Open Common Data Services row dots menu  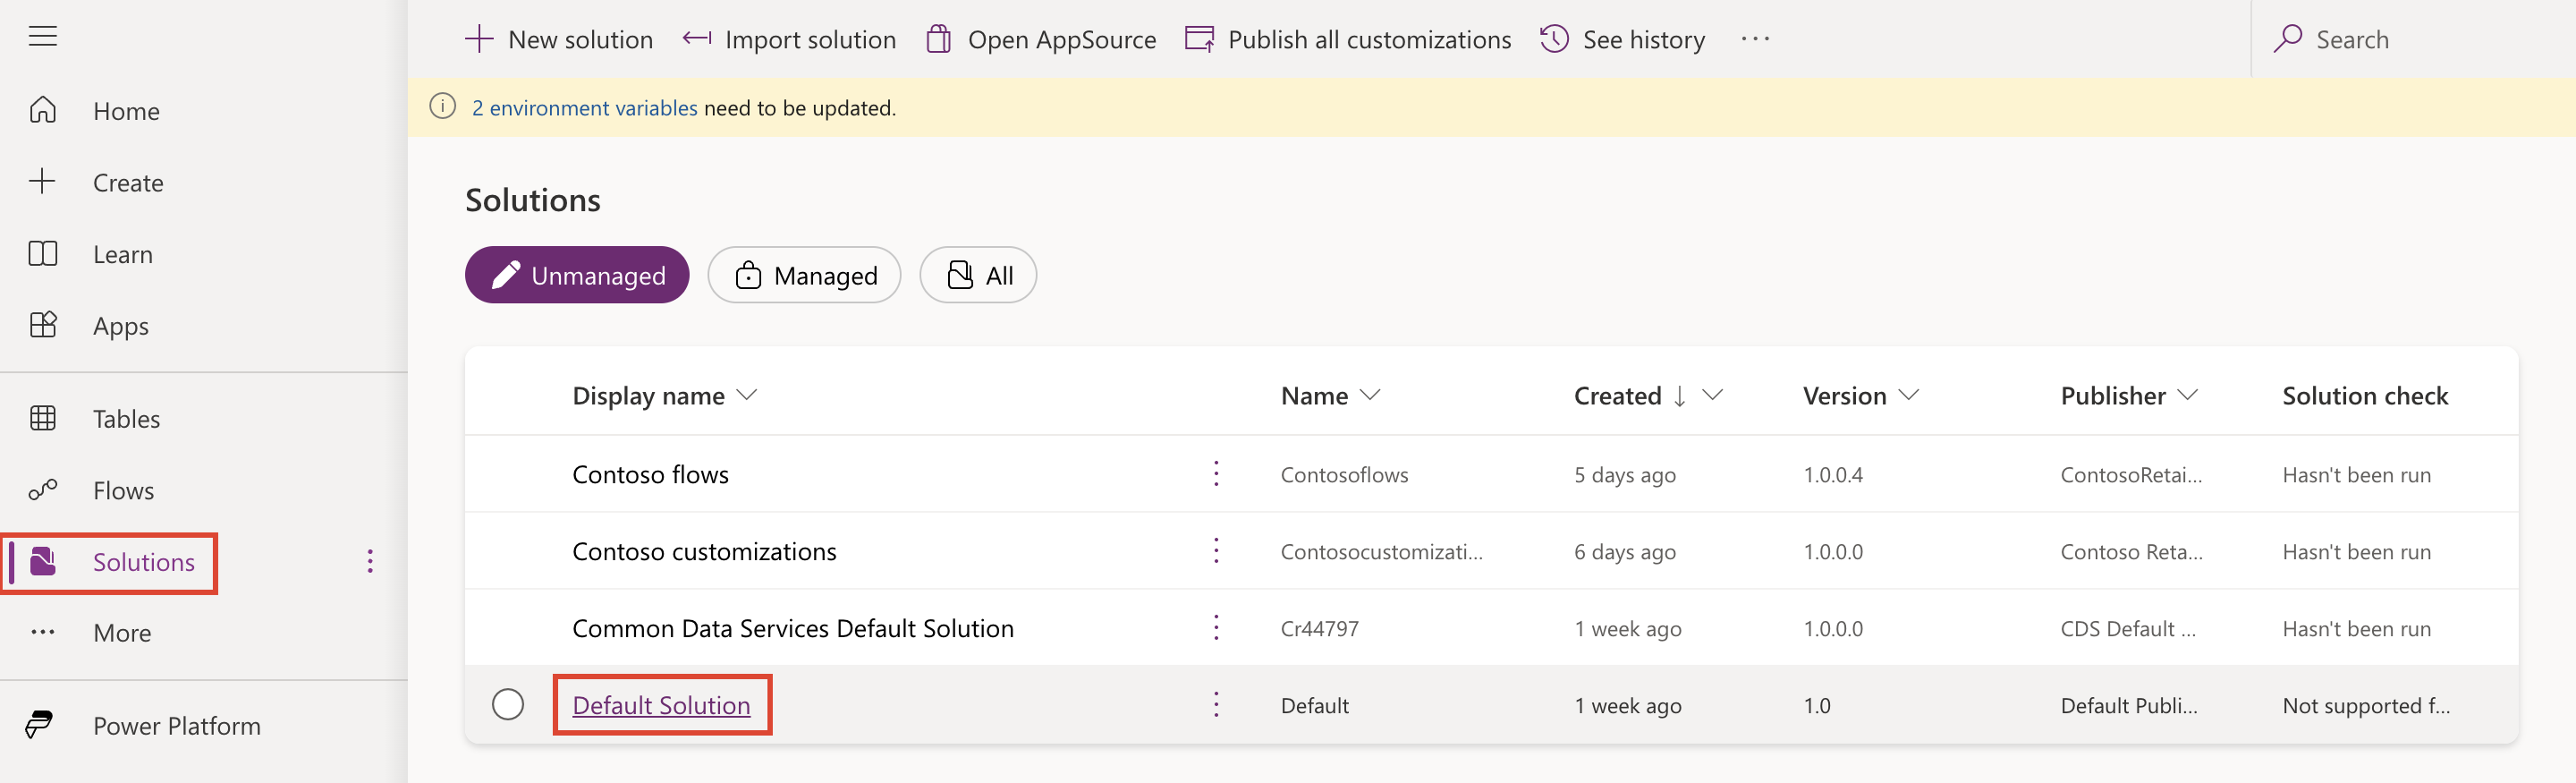[1216, 628]
